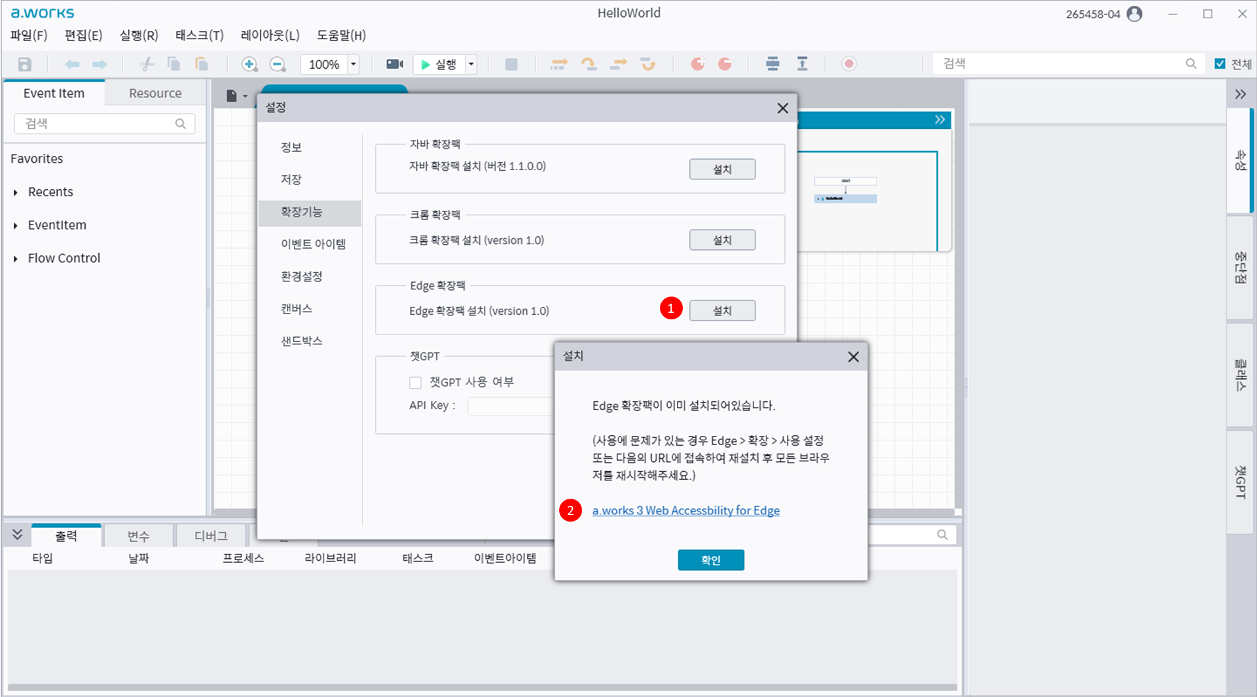Open the 태스크(T) menu
The image size is (1257, 697).
(x=199, y=35)
